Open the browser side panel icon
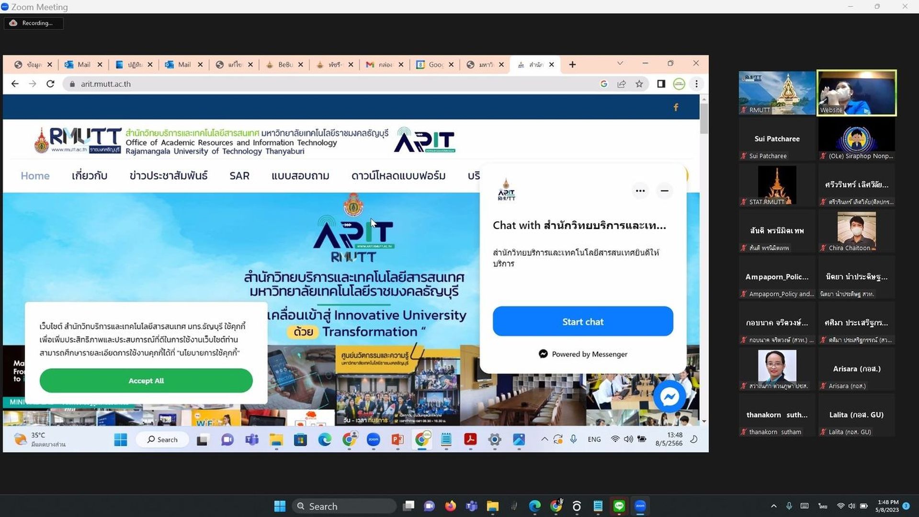 (x=661, y=84)
